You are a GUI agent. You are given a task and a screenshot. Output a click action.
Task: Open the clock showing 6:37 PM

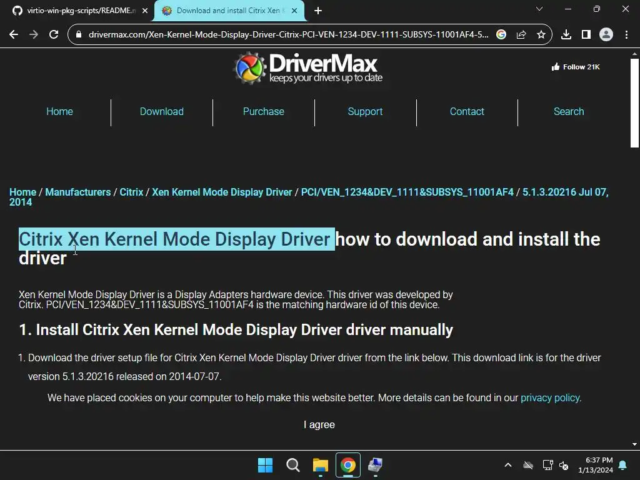tap(596, 465)
